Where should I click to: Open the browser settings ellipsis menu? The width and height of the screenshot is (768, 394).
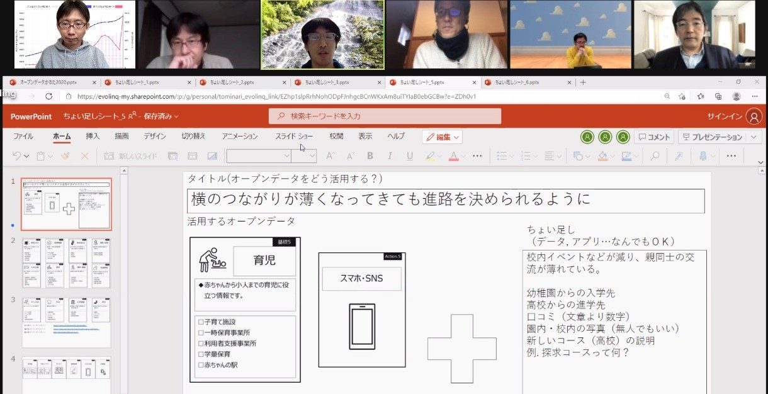coord(755,96)
